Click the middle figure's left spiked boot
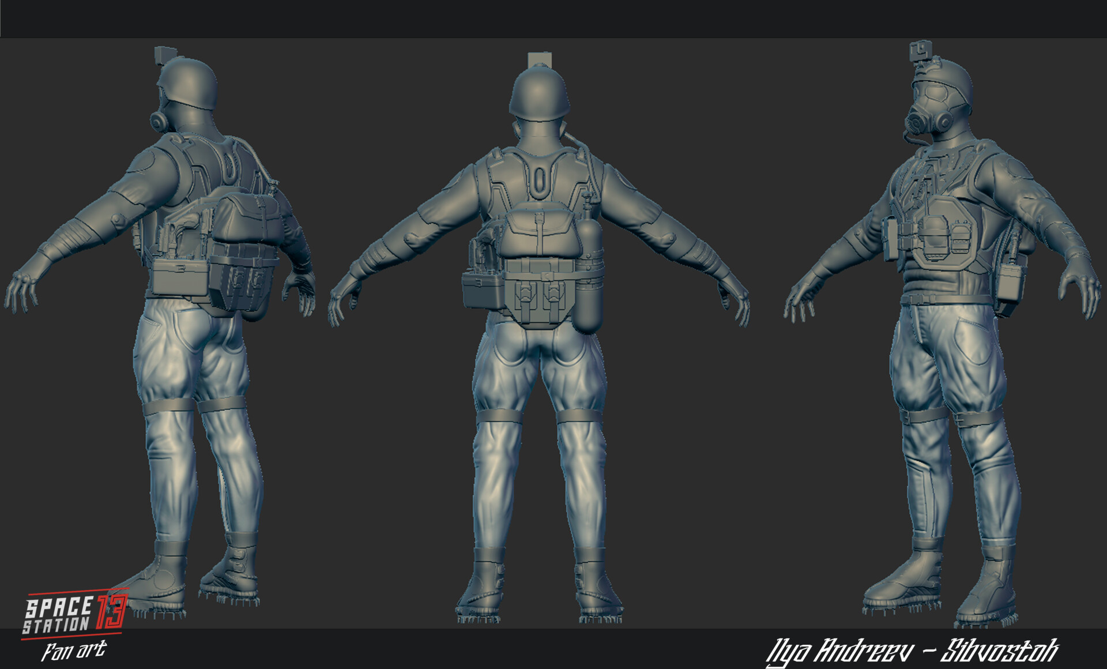 tap(481, 588)
